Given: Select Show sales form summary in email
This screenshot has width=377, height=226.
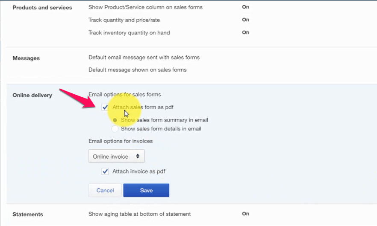Looking at the screenshot, I should pos(115,120).
